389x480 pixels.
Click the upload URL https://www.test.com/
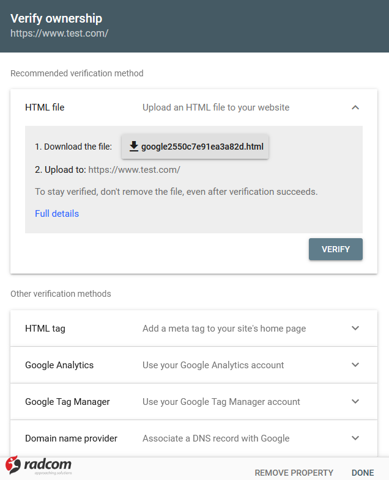[135, 170]
